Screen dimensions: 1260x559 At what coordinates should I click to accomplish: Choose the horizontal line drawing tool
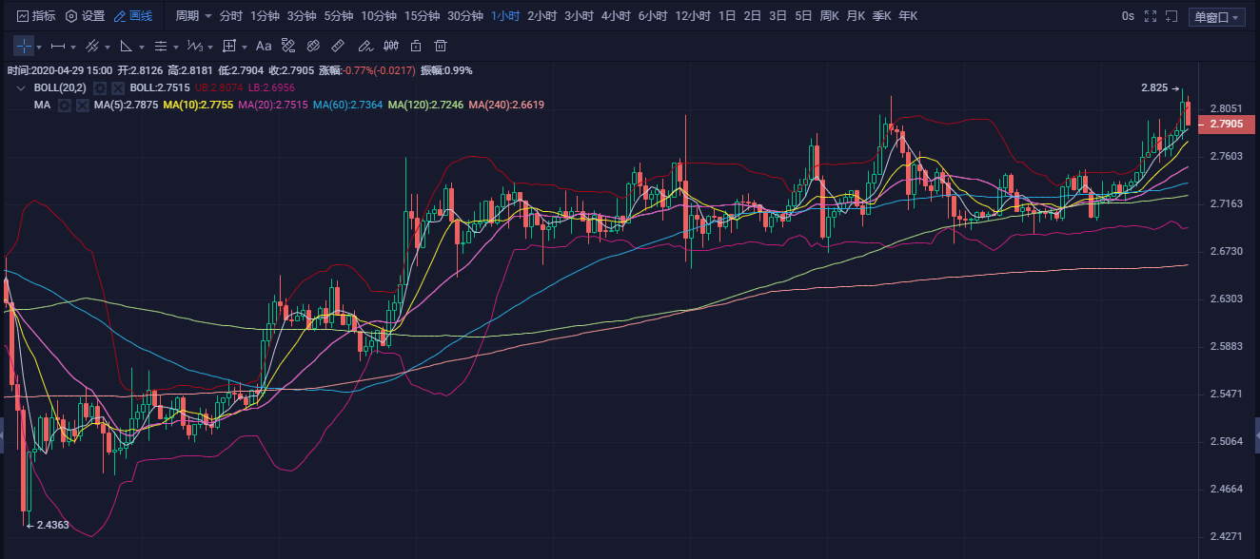[x=58, y=46]
